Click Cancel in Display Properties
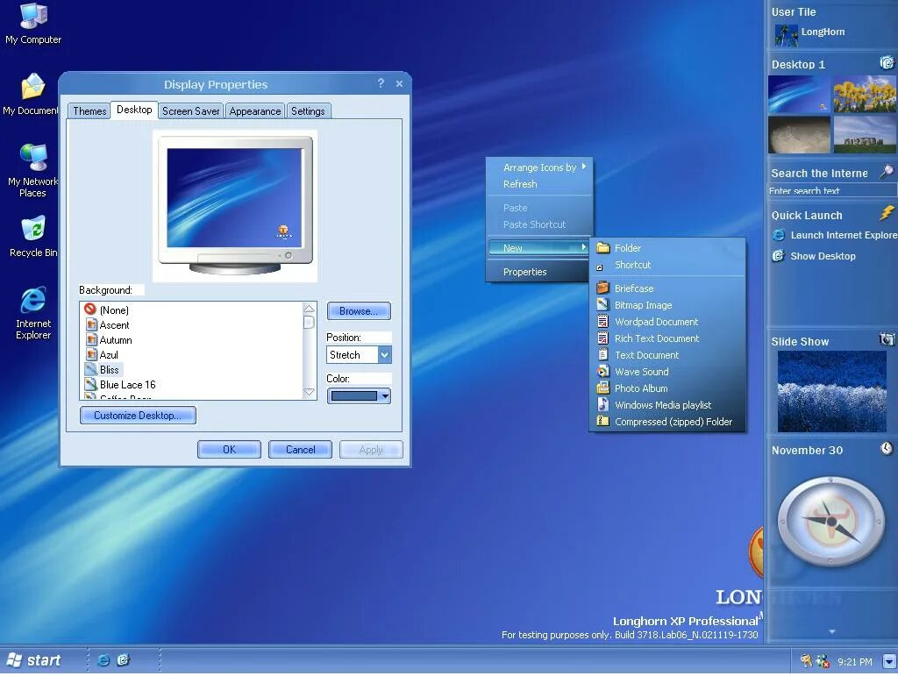The image size is (898, 676). pyautogui.click(x=300, y=449)
